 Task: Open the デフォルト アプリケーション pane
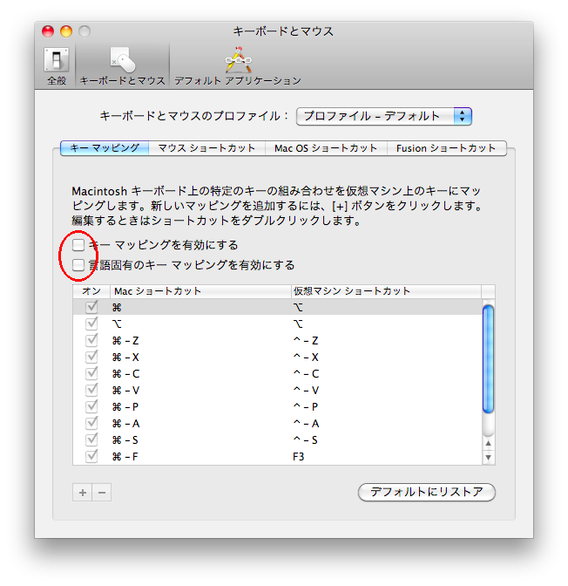238,65
